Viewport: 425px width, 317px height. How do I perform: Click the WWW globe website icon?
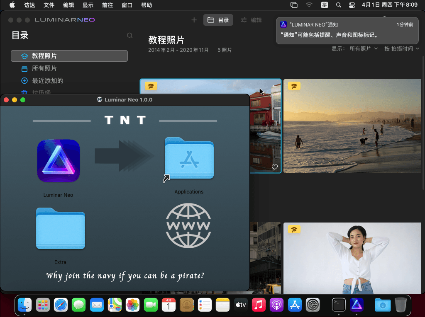pos(188,225)
